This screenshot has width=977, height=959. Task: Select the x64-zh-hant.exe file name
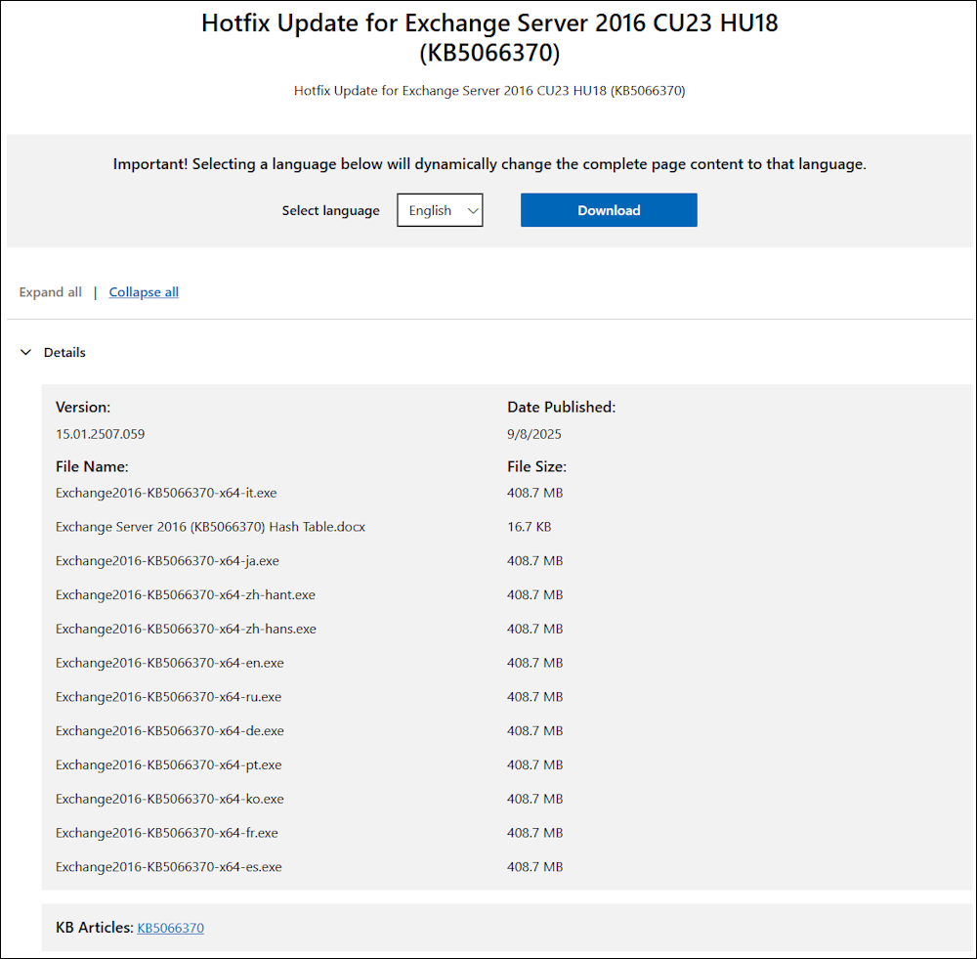coord(186,595)
